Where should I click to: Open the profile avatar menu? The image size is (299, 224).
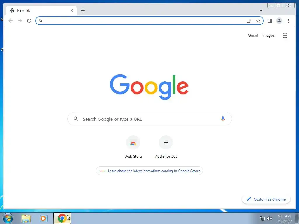(x=279, y=21)
